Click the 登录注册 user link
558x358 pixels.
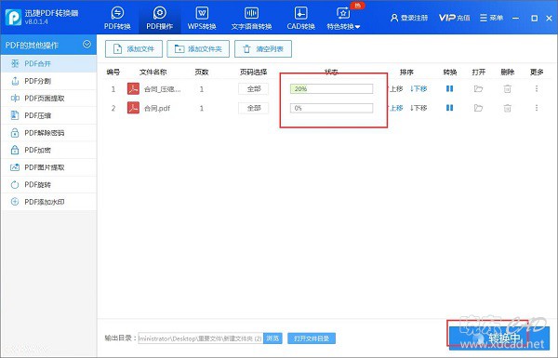click(409, 18)
